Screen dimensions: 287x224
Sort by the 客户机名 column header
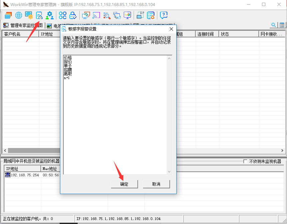[21, 34]
